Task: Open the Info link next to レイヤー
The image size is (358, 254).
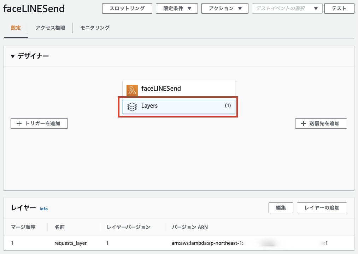Action: tap(43, 209)
